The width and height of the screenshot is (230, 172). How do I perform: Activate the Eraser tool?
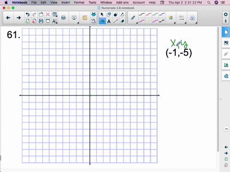(x=122, y=21)
